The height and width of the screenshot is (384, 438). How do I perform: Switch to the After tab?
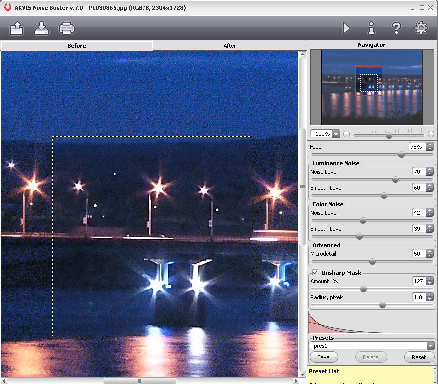click(x=229, y=46)
